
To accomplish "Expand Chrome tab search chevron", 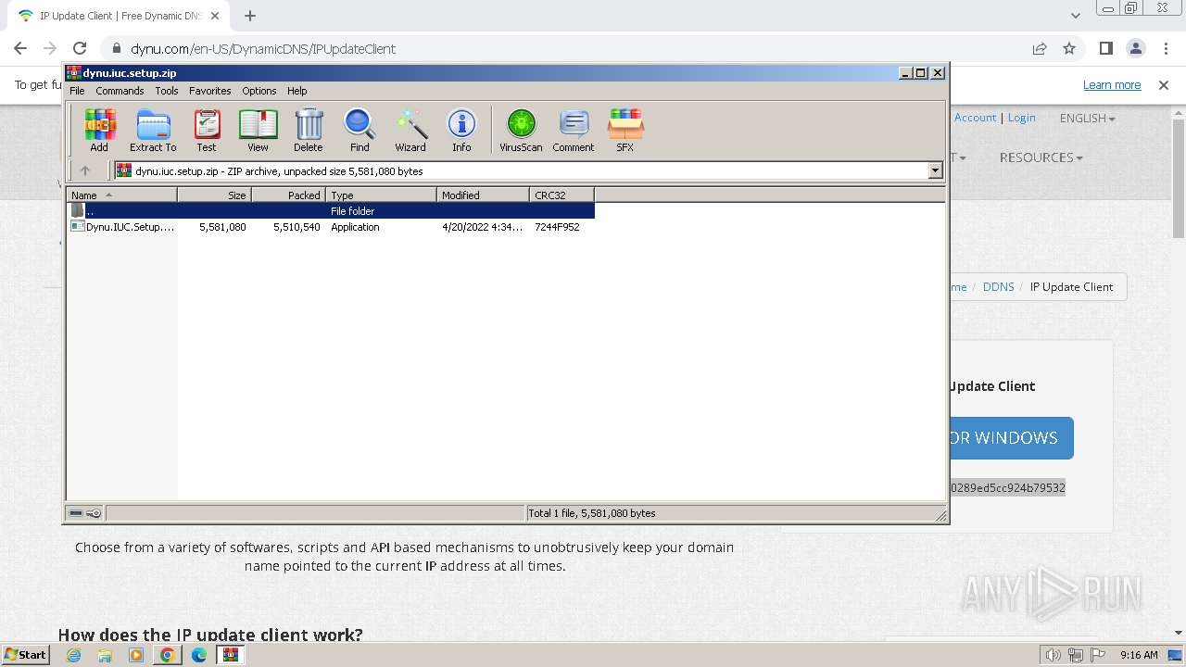I will pyautogui.click(x=1075, y=16).
